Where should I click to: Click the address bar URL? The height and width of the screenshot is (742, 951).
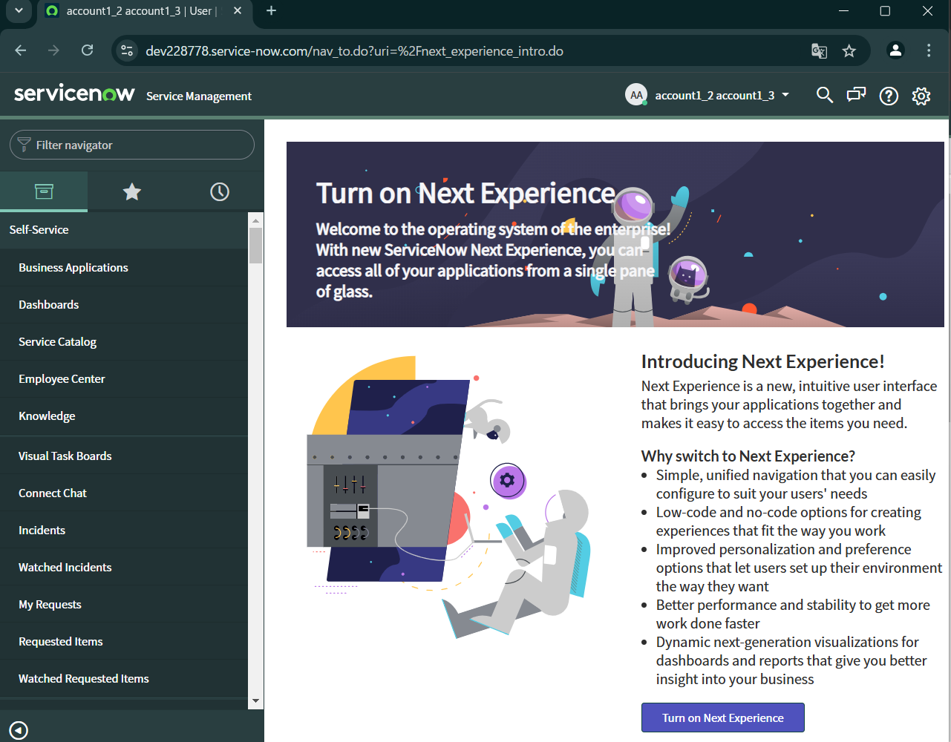click(x=354, y=51)
